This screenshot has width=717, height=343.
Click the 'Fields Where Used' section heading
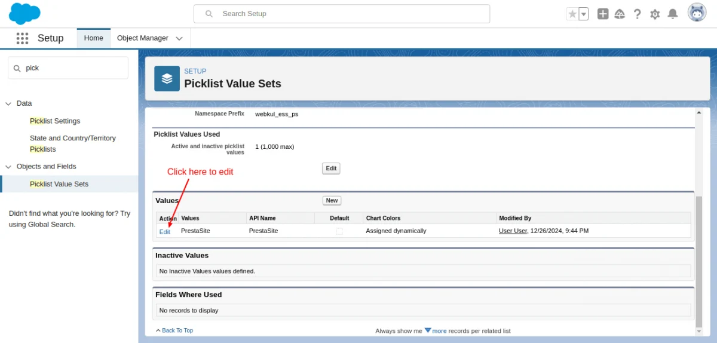click(189, 295)
